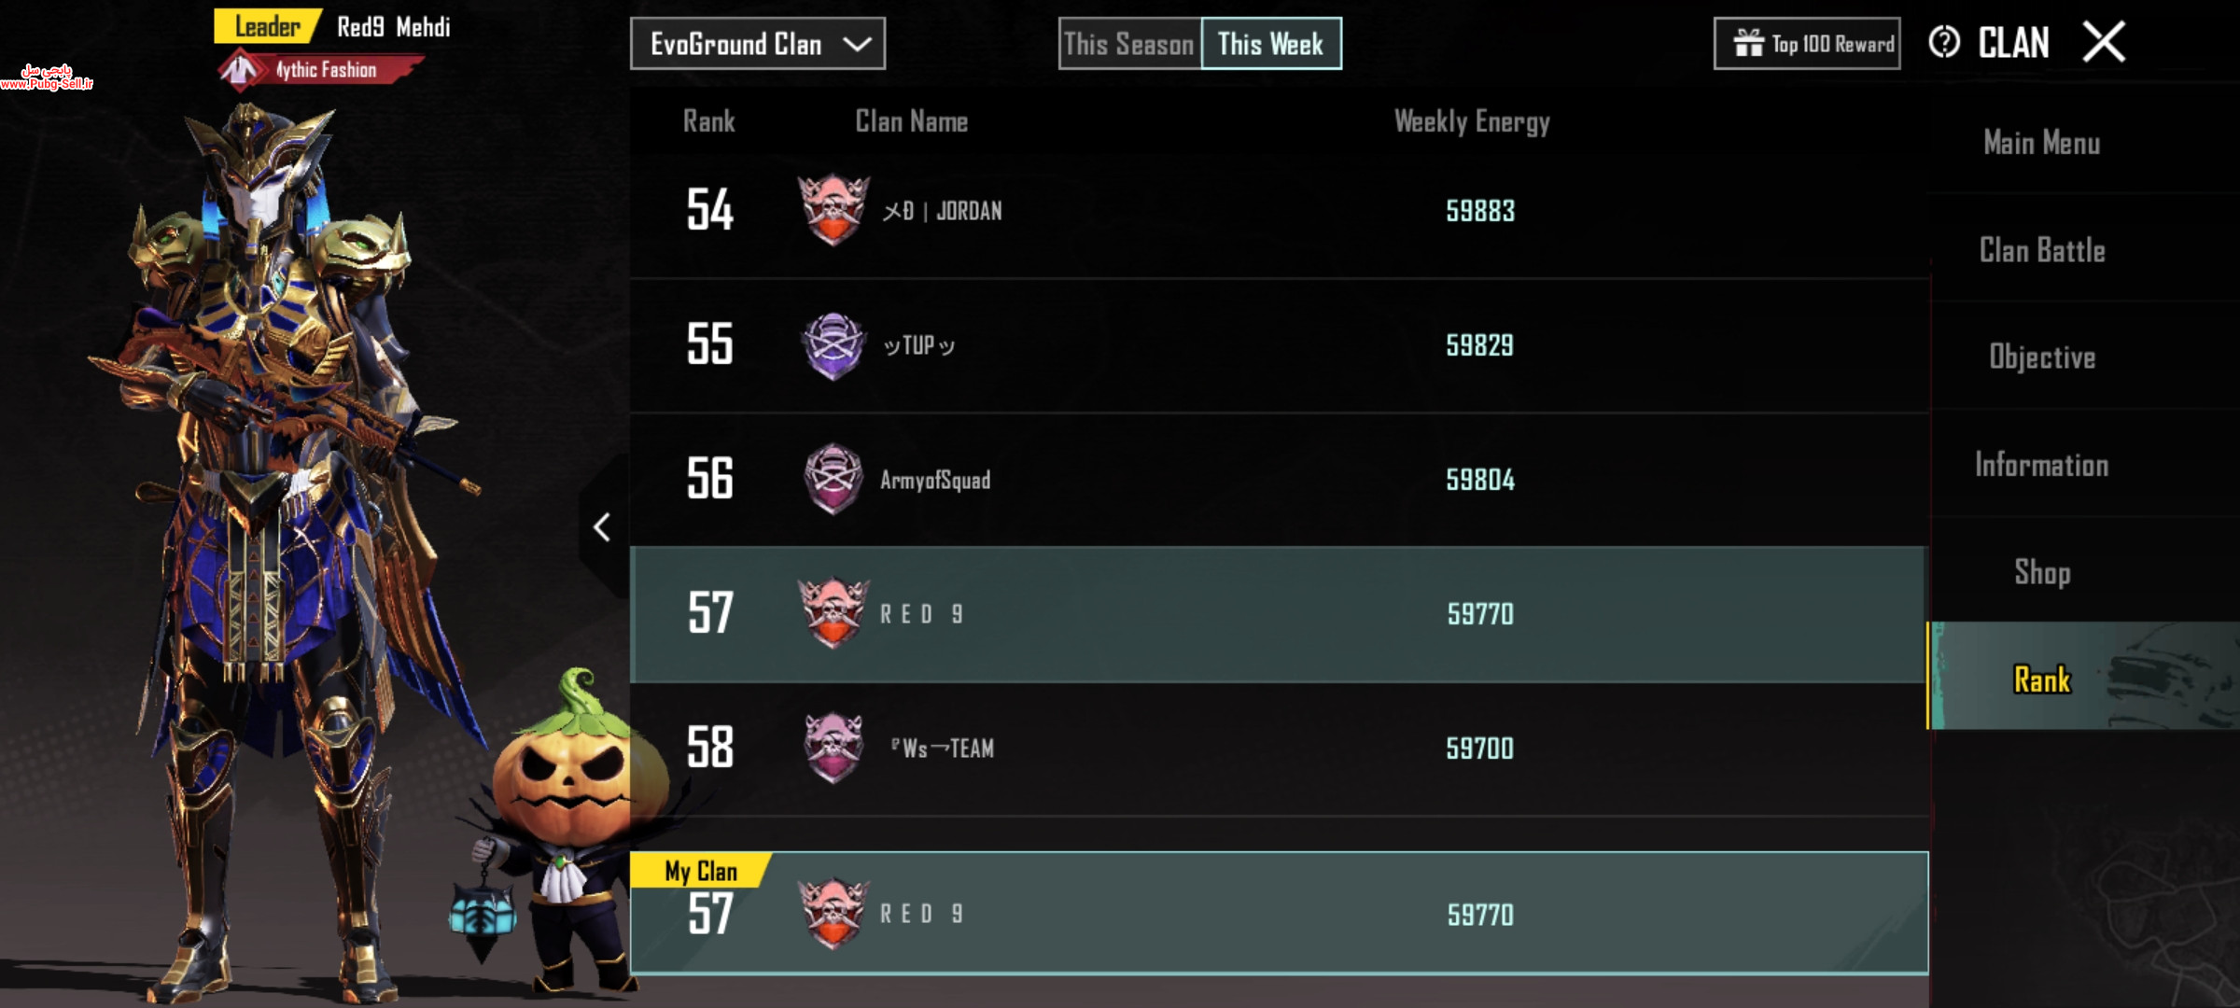Open the help question mark icon
2240x1008 pixels.
click(1944, 43)
